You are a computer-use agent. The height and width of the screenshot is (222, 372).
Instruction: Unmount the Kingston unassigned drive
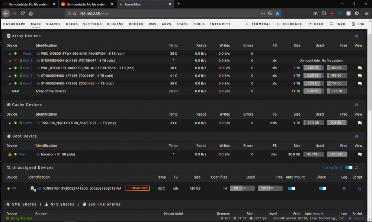(137, 188)
